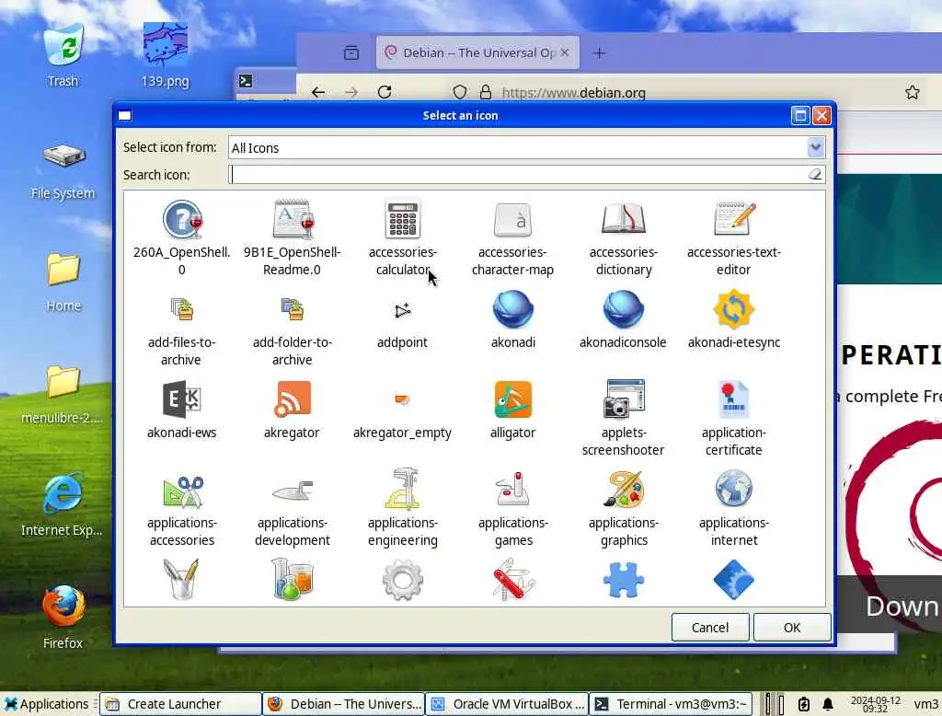Choose the 9B1E_OpenShell-Readme.0 icon
This screenshot has height=716, width=942.
coord(293,220)
